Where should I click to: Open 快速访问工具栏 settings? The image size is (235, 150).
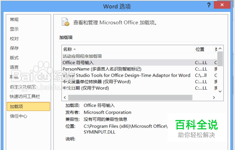(25, 97)
